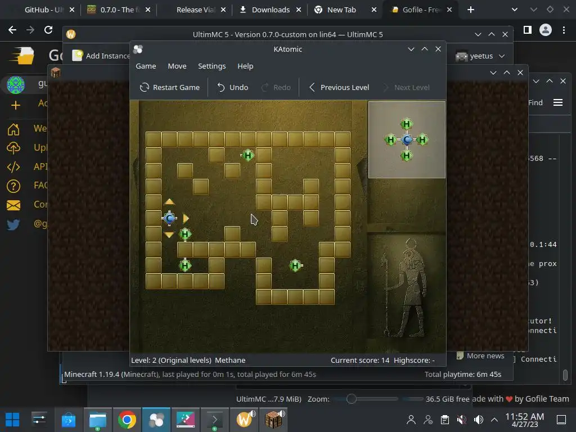Expand hidden system tray icons

494,420
